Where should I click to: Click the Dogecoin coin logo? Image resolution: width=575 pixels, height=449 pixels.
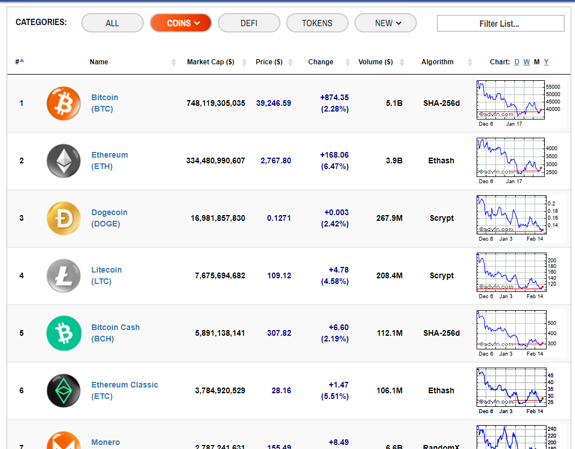tap(64, 219)
